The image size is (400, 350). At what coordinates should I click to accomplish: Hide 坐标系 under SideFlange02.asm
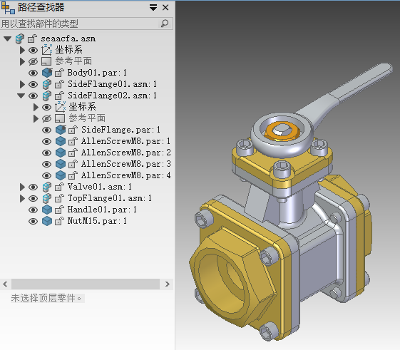[46, 107]
